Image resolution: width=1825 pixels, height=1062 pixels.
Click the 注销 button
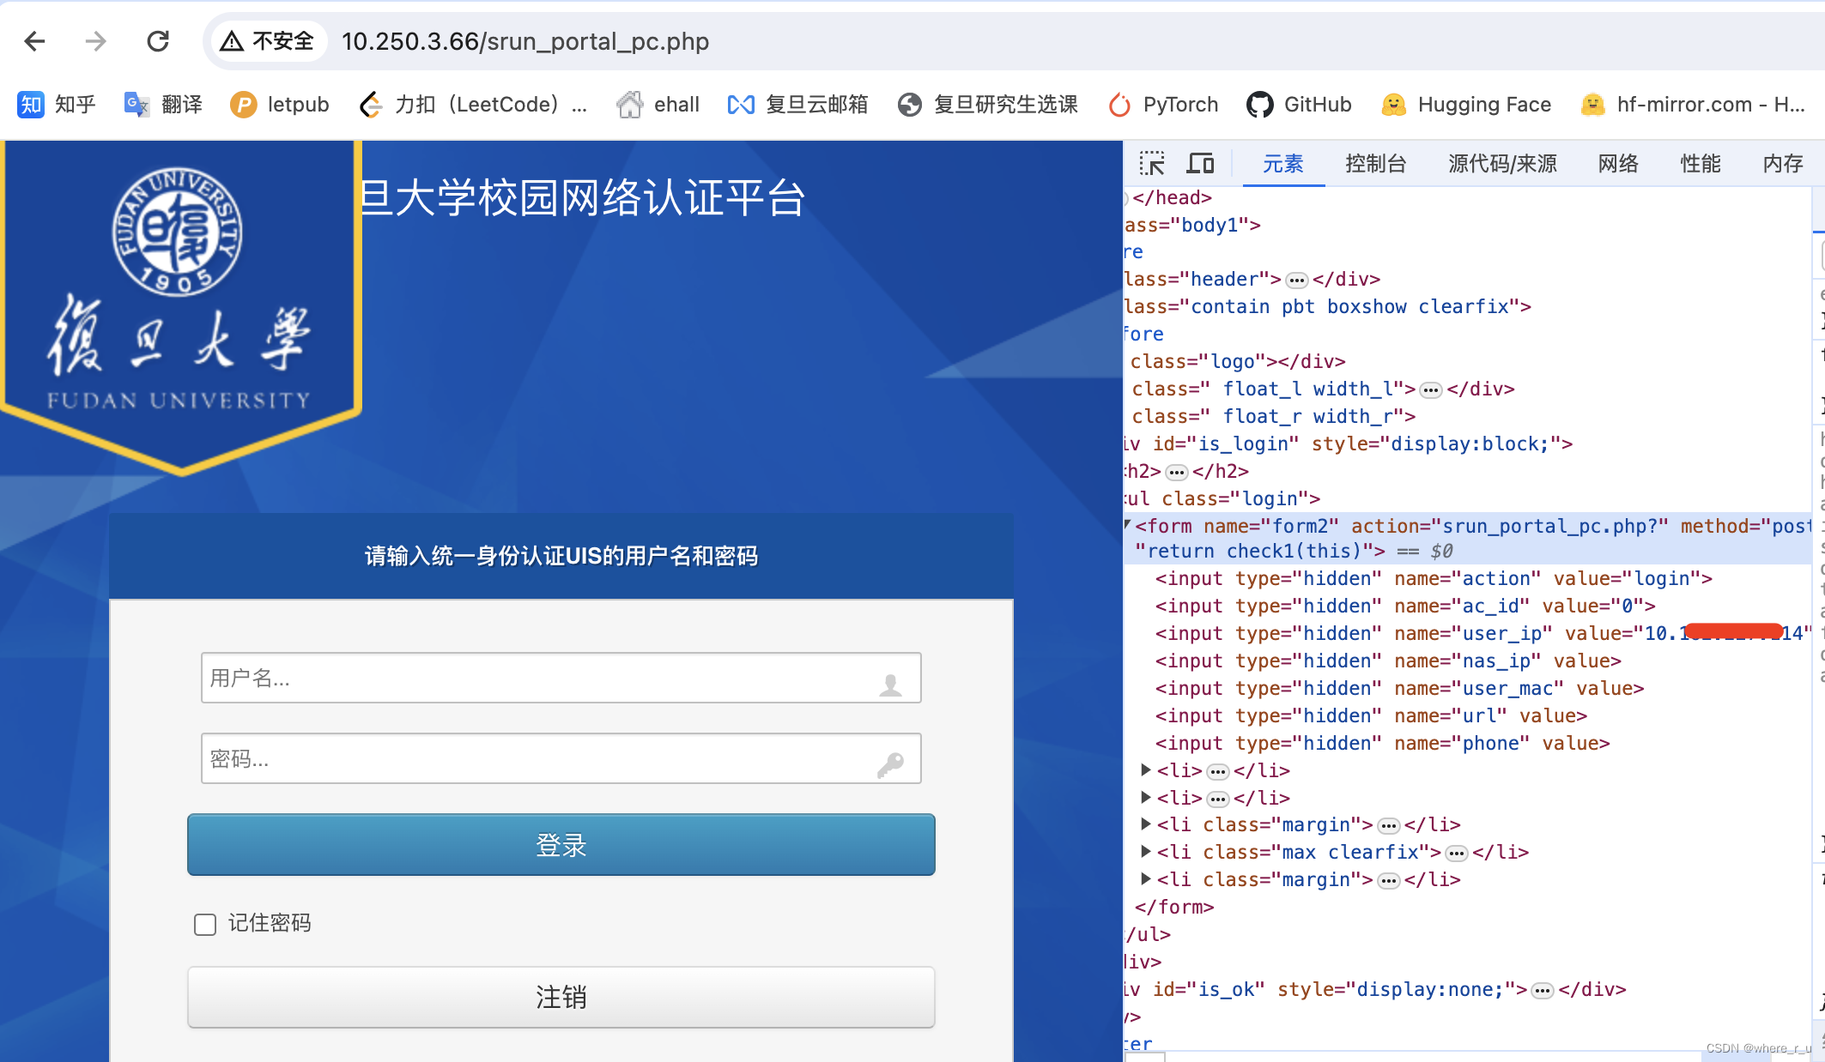click(561, 997)
